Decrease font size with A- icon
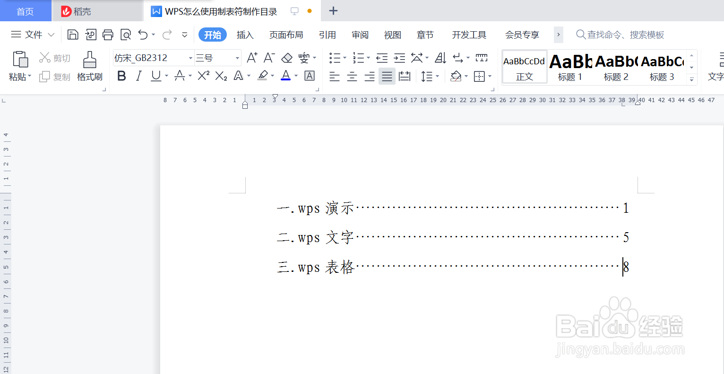This screenshot has width=724, height=374. pyautogui.click(x=269, y=58)
